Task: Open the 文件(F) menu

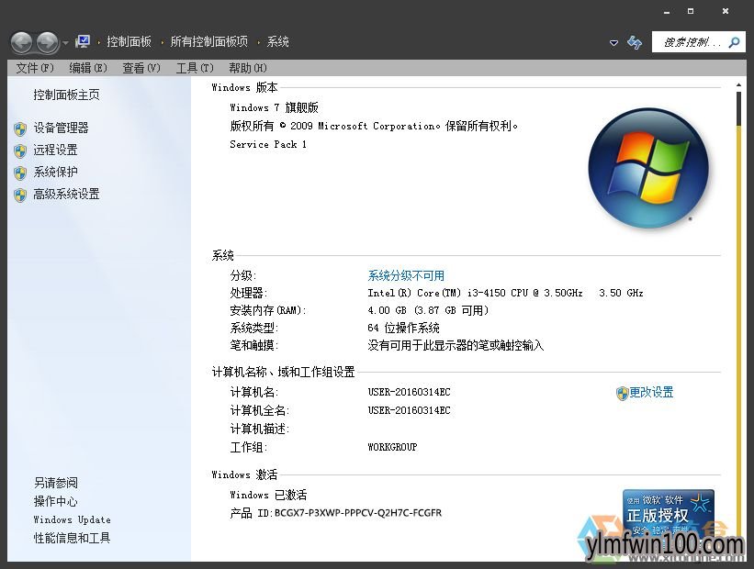Action: pos(35,68)
